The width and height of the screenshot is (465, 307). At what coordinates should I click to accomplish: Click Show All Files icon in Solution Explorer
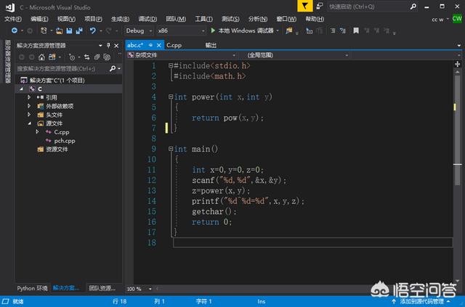pos(107,57)
